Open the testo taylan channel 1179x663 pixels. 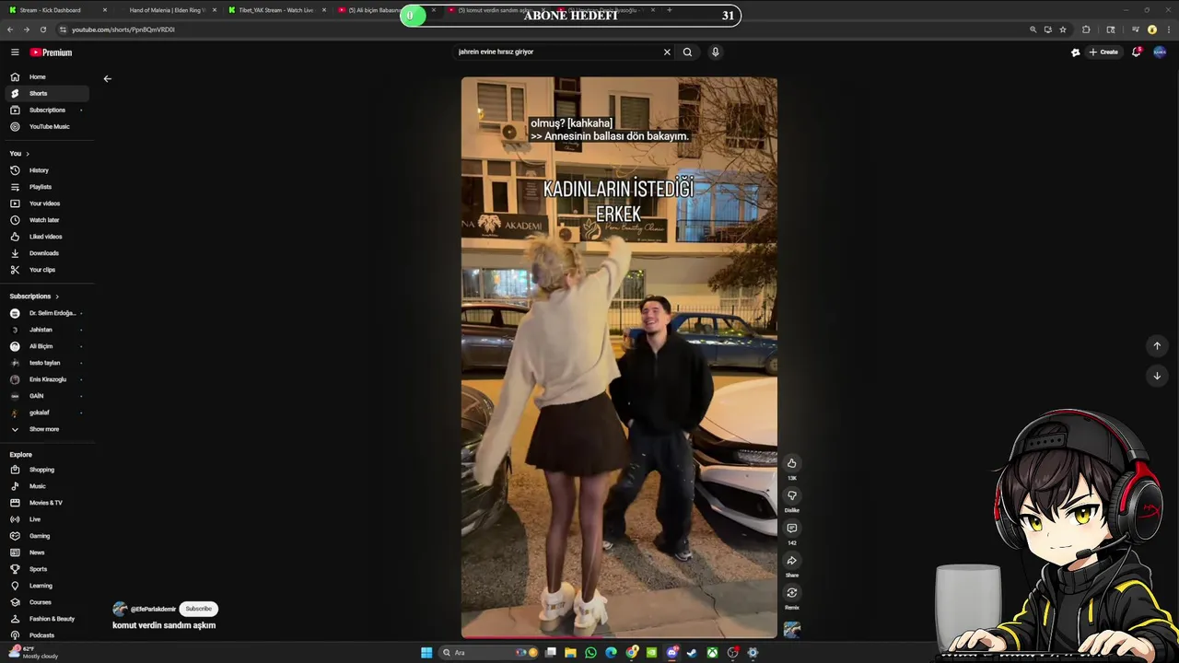[46, 363]
